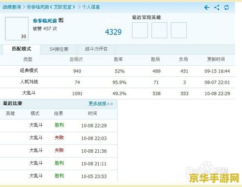Click recent match time 10-08 22:03
The width and height of the screenshot is (242, 187).
click(x=94, y=138)
